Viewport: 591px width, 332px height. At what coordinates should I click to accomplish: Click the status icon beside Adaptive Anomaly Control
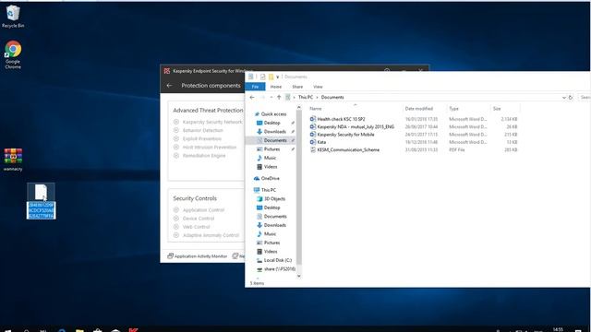click(176, 235)
